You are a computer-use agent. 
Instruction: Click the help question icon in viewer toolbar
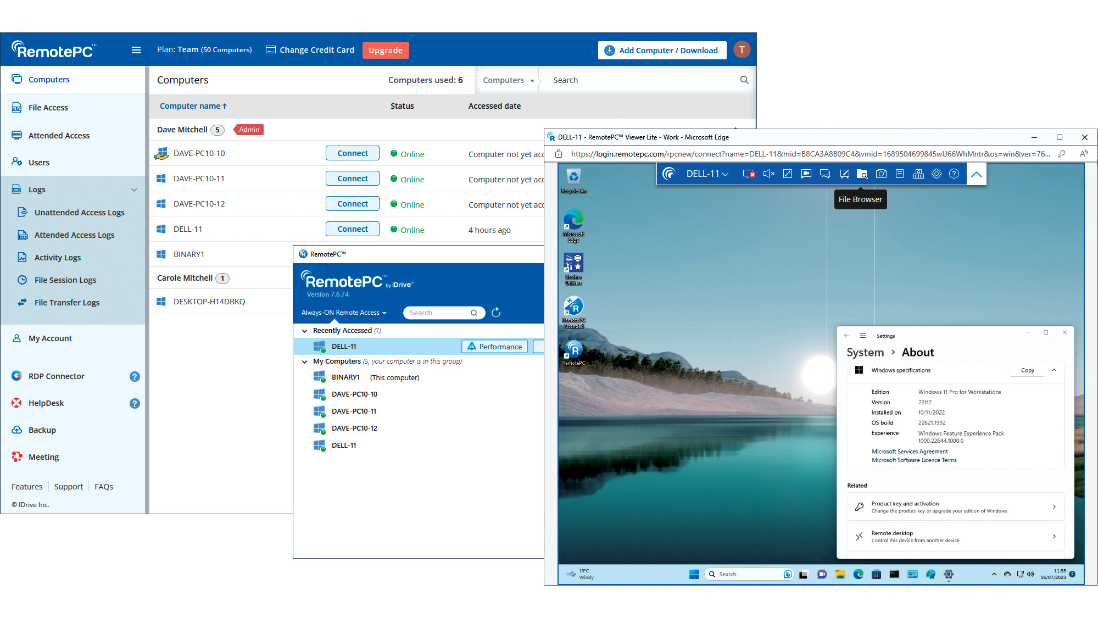click(954, 174)
